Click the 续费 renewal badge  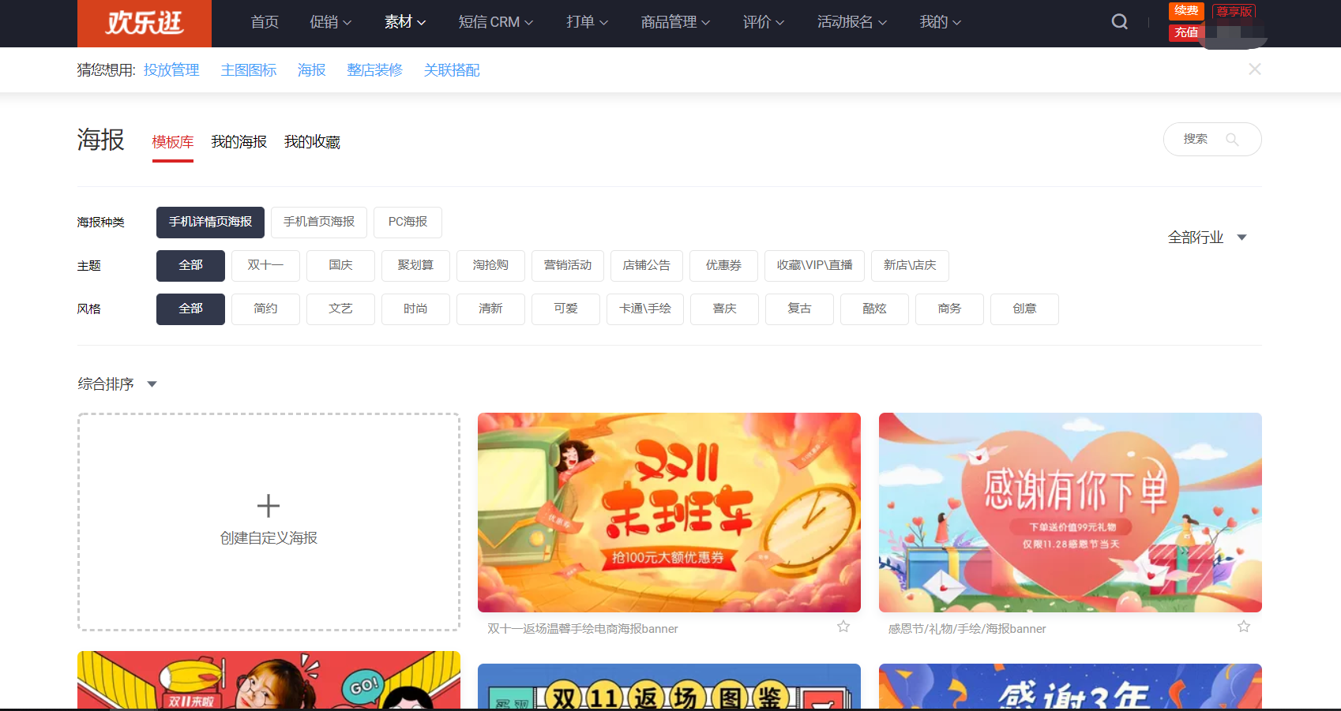click(1185, 11)
